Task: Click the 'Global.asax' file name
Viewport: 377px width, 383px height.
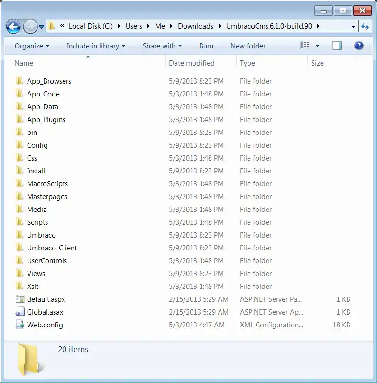Action: [45, 312]
